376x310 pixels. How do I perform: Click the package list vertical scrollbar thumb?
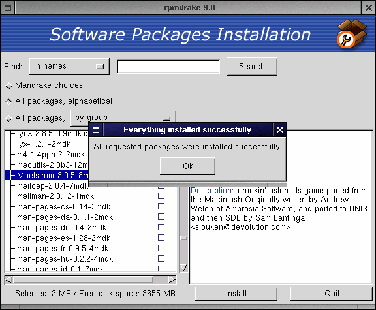click(x=184, y=238)
